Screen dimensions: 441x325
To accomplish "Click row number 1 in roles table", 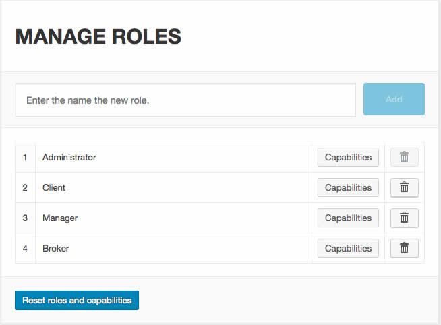I will coord(25,157).
